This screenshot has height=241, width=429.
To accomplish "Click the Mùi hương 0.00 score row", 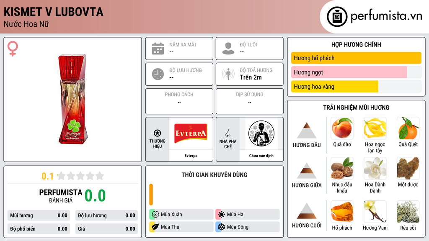I will (x=39, y=215).
